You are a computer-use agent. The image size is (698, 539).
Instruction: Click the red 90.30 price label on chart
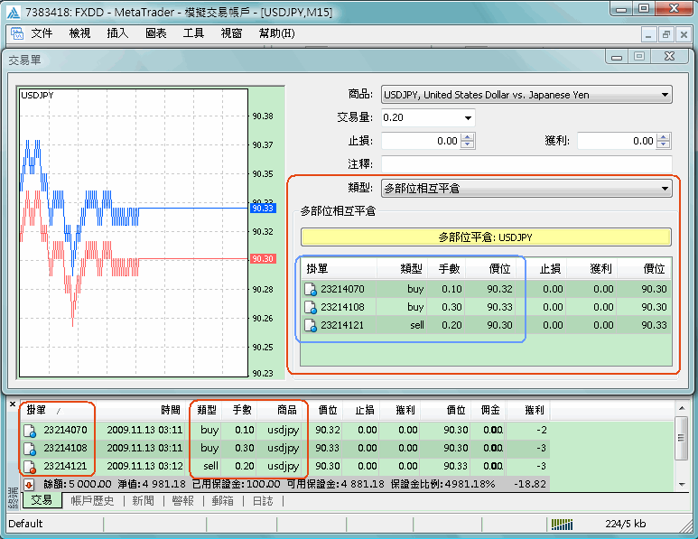coord(263,259)
